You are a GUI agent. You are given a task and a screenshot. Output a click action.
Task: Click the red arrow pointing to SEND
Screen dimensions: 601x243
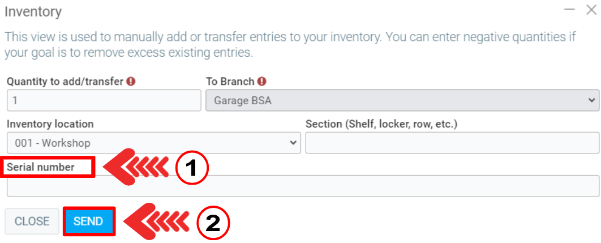pos(155,221)
